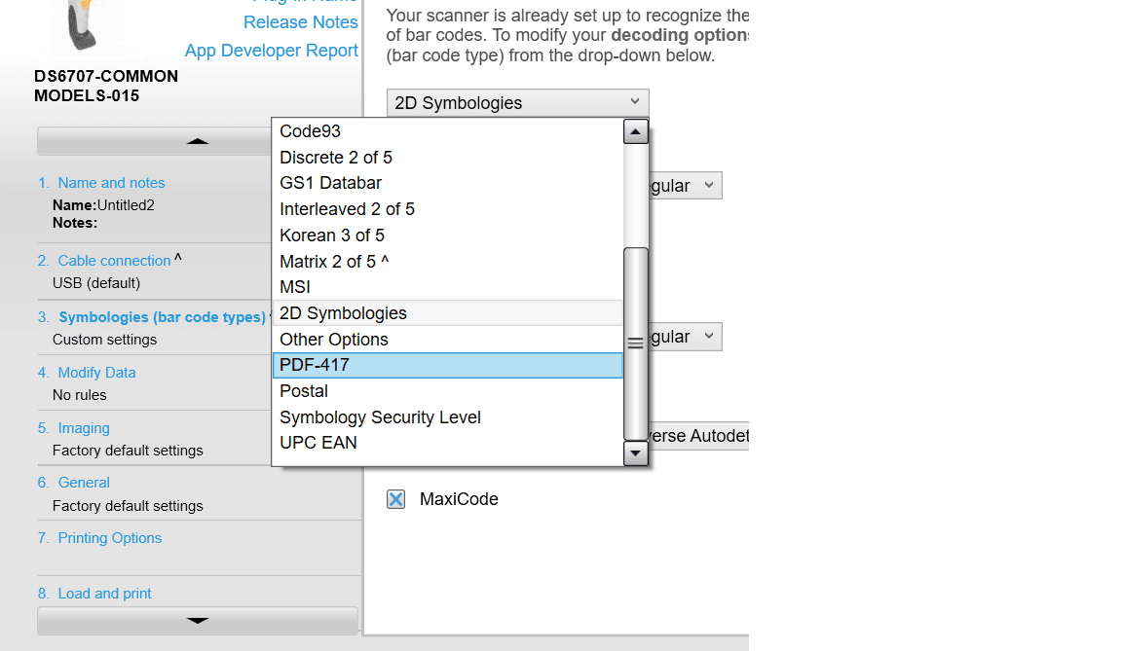Open the 2D Symbologies combo box
Viewport: 1122px width, 651px height.
click(x=517, y=103)
